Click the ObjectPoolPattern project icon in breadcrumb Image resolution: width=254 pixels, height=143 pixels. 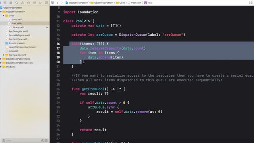pyautogui.click(x=67, y=3)
